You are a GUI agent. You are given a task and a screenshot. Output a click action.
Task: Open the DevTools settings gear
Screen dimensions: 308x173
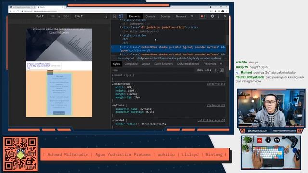coord(212,16)
